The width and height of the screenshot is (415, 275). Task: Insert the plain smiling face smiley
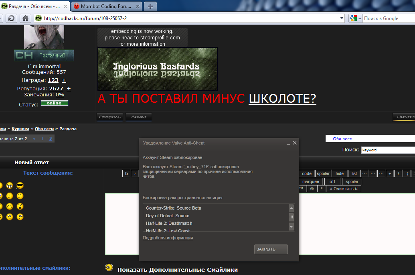[10, 206]
